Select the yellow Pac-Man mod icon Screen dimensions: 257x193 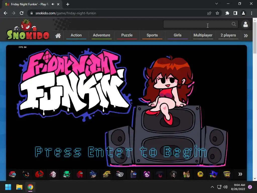coord(200,174)
